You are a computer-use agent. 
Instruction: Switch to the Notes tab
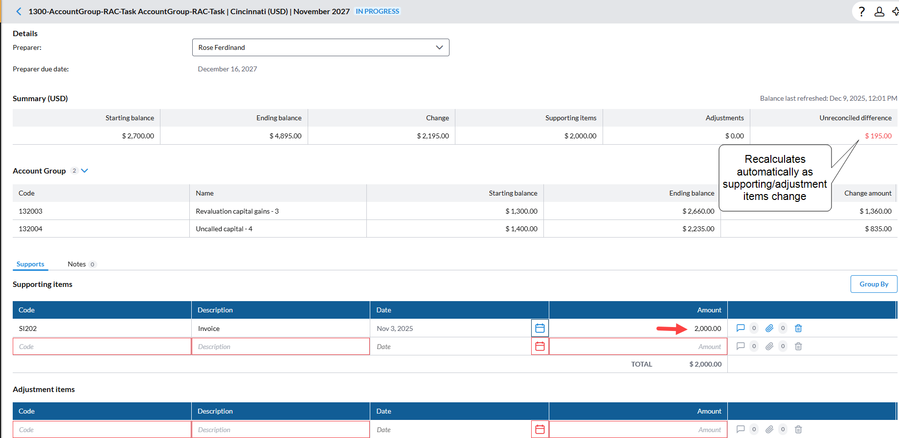[77, 264]
